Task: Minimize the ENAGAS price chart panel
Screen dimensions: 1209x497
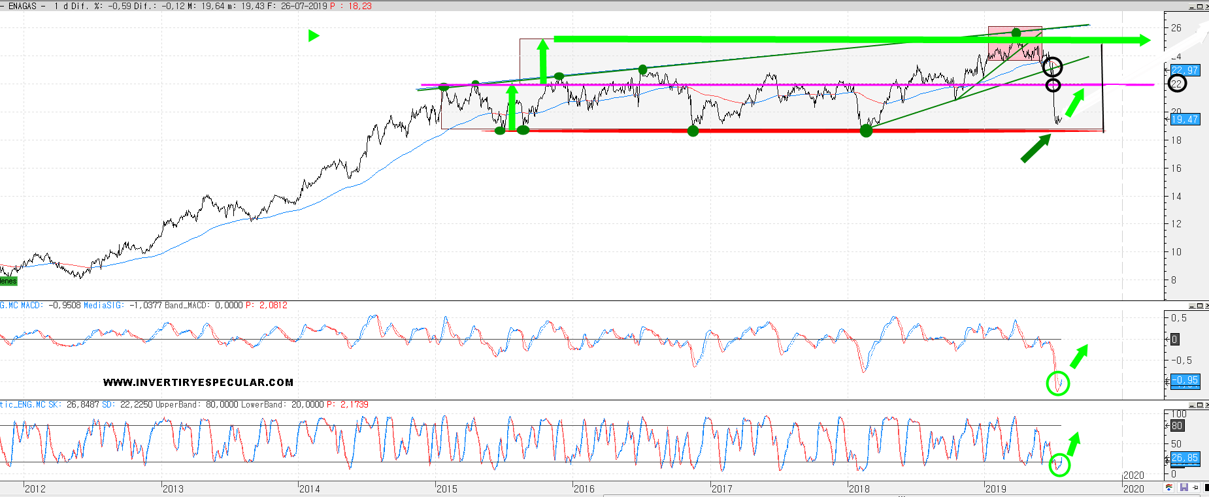Action: tap(1193, 7)
